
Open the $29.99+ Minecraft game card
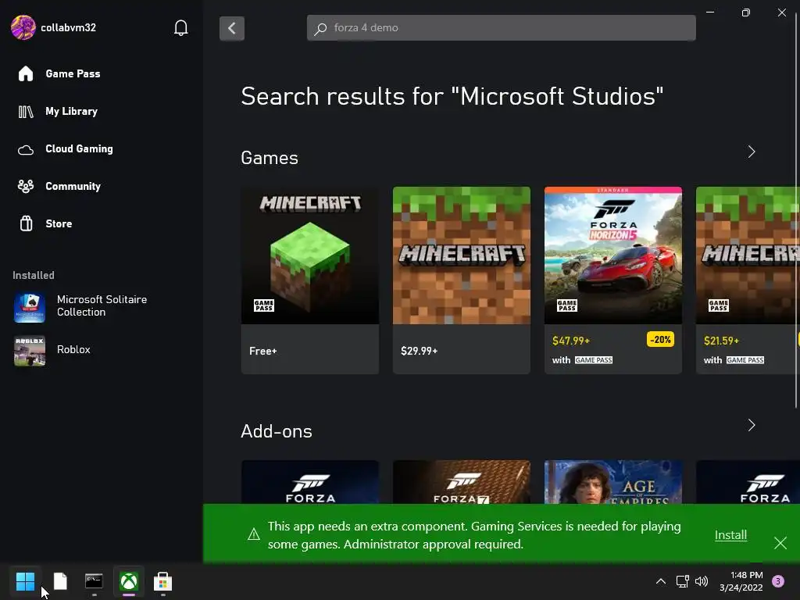[461, 280]
